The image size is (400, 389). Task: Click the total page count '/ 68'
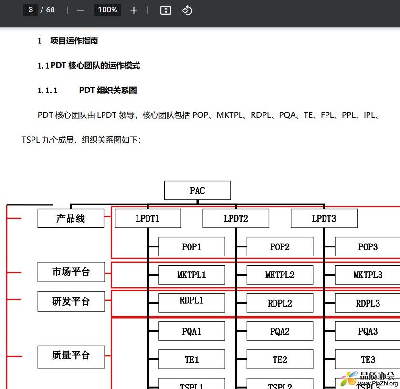[x=48, y=10]
